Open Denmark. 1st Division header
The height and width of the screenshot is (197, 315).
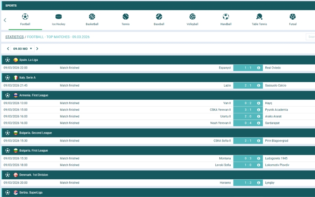(158, 175)
